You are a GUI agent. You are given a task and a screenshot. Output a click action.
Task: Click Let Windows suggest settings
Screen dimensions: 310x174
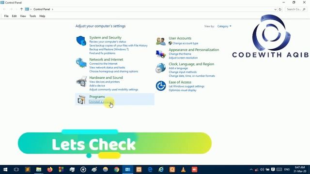click(186, 87)
